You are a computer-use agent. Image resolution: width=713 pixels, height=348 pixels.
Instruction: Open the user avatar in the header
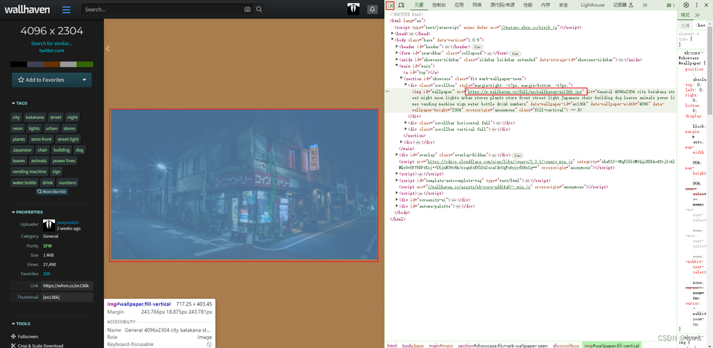click(x=354, y=9)
